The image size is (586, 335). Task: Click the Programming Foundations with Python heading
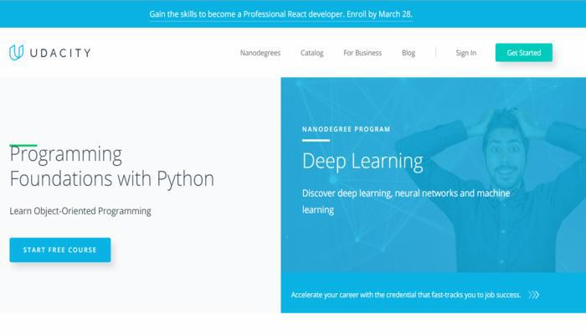pyautogui.click(x=111, y=167)
